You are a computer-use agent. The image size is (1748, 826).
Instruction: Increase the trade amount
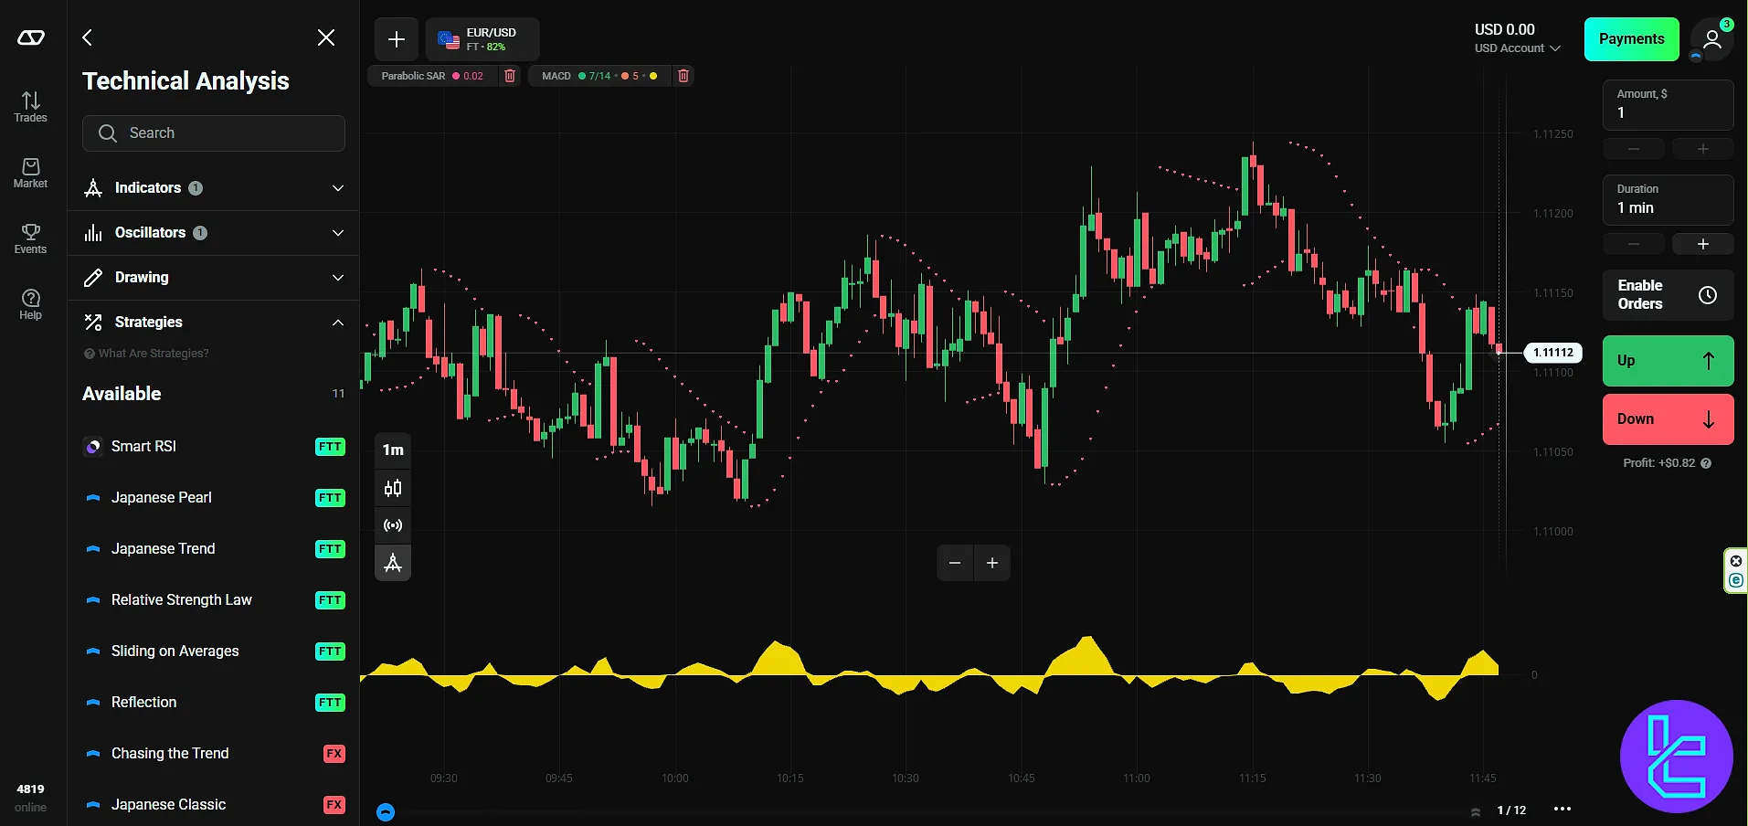pos(1703,149)
